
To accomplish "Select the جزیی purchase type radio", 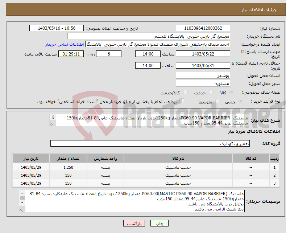I will tap(241, 101).
